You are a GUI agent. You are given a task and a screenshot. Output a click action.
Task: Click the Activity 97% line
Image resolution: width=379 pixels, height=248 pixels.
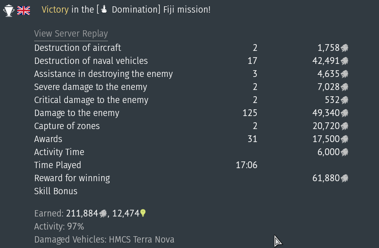click(x=59, y=227)
